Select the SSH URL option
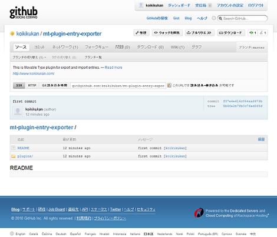The width and height of the screenshot is (277, 237). tap(19, 85)
